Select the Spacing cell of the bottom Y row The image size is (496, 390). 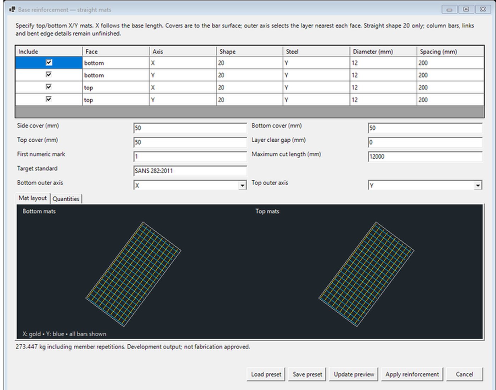(x=450, y=75)
